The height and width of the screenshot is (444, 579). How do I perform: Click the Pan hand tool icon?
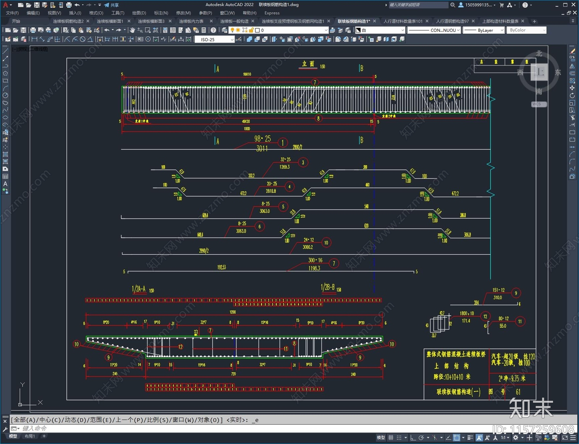point(132,30)
